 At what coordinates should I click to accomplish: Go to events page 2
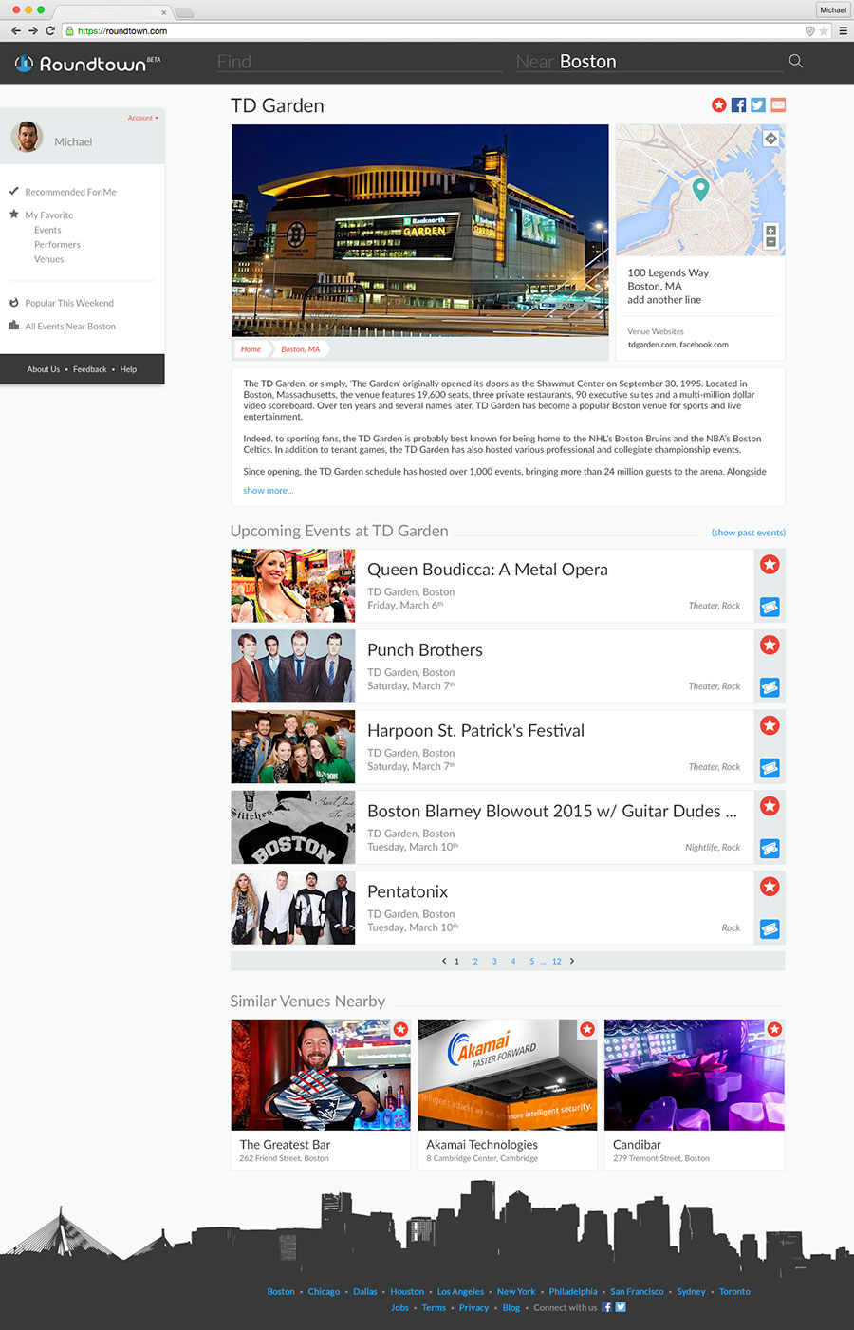(475, 962)
